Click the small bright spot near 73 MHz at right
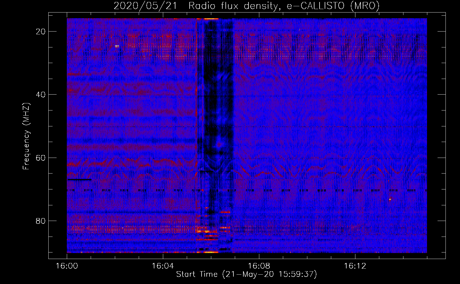The height and width of the screenshot is (284, 460). point(390,200)
